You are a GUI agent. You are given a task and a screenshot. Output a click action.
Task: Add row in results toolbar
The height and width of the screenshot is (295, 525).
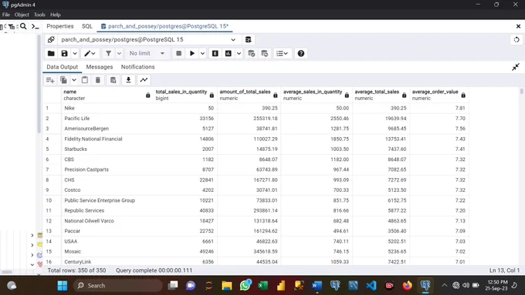pos(50,80)
